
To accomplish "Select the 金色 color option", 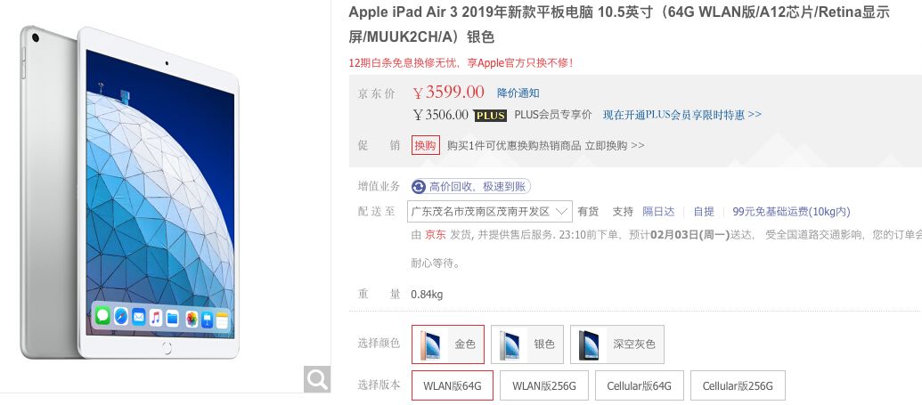I will pyautogui.click(x=448, y=344).
